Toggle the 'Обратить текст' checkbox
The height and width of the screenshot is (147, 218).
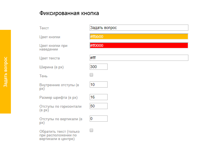click(91, 130)
